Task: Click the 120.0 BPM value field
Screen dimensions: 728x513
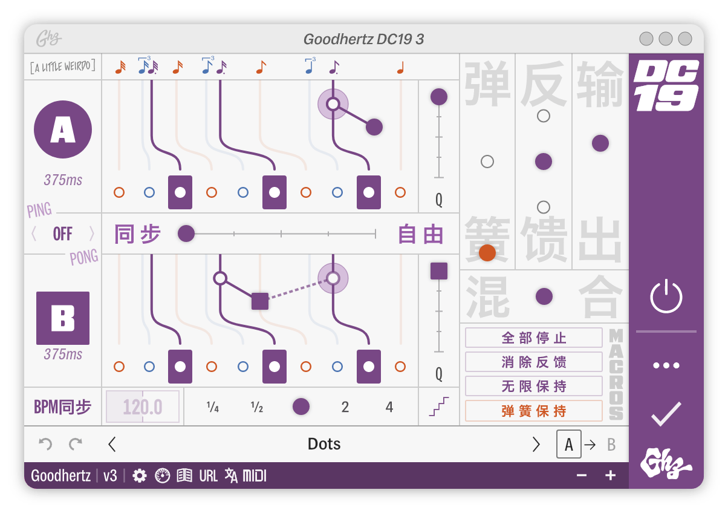Action: click(143, 407)
